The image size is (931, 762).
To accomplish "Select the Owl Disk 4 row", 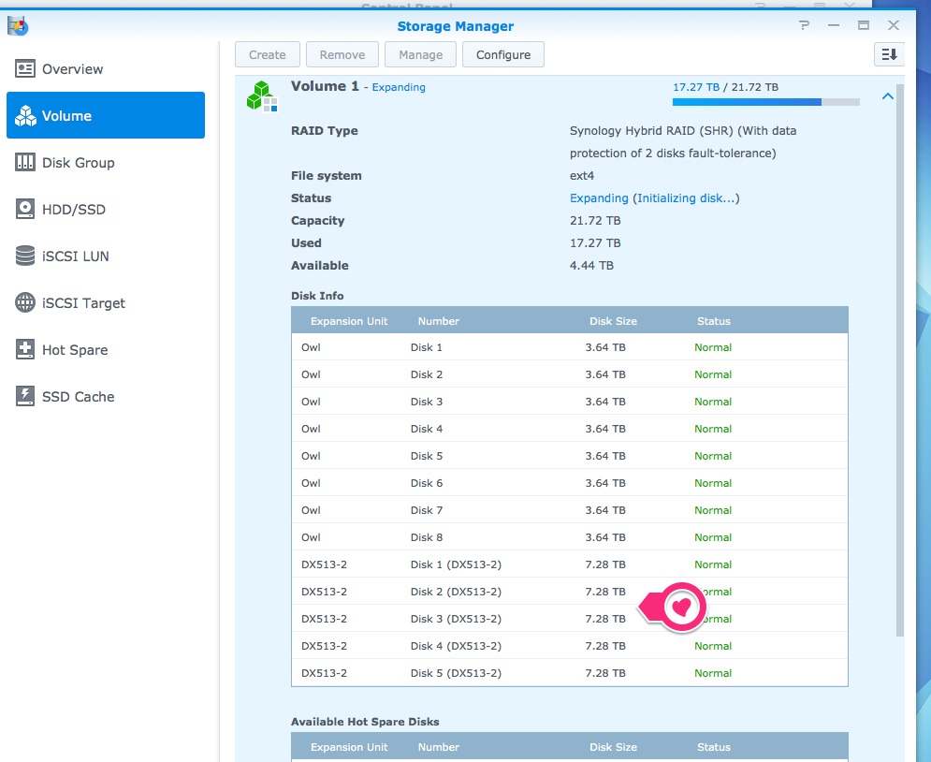I will [x=570, y=429].
